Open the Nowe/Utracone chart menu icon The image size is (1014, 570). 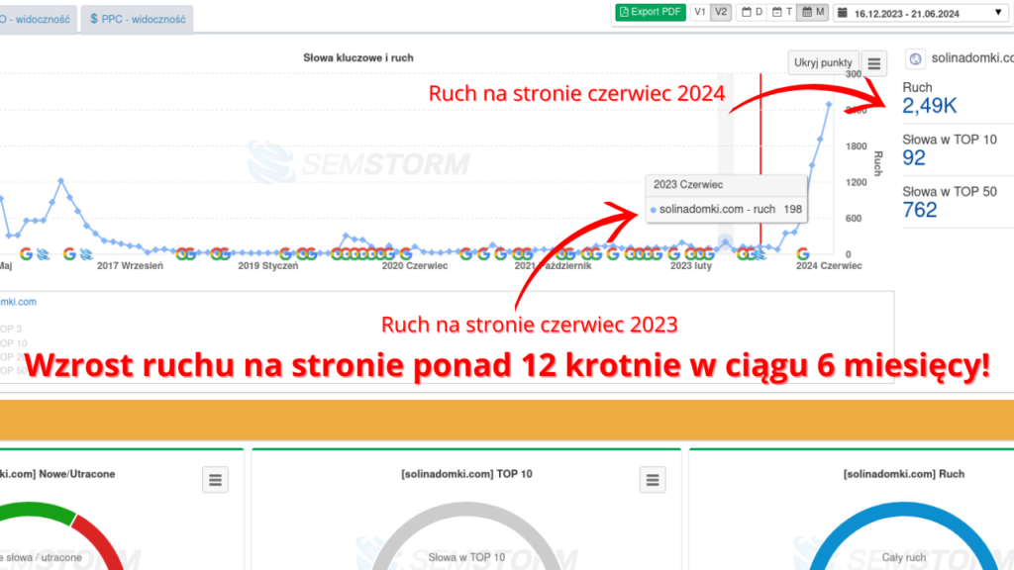pyautogui.click(x=215, y=479)
